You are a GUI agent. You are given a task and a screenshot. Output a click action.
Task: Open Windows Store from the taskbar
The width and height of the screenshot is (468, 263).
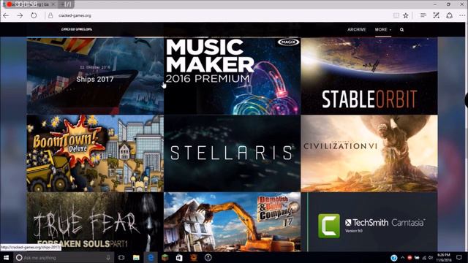[x=179, y=258]
